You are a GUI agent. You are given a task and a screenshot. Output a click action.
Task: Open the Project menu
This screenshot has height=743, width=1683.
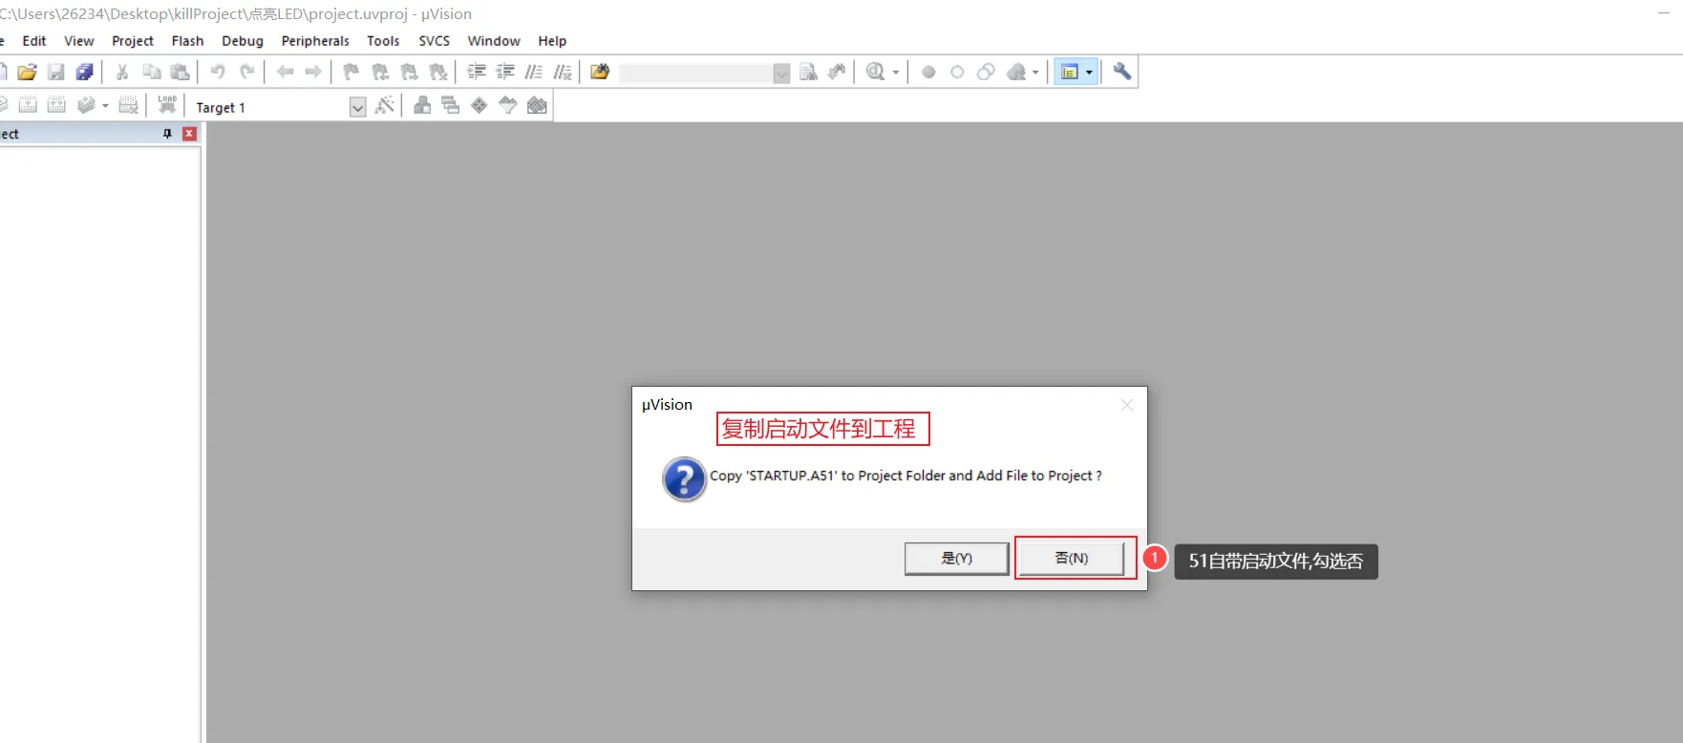133,41
